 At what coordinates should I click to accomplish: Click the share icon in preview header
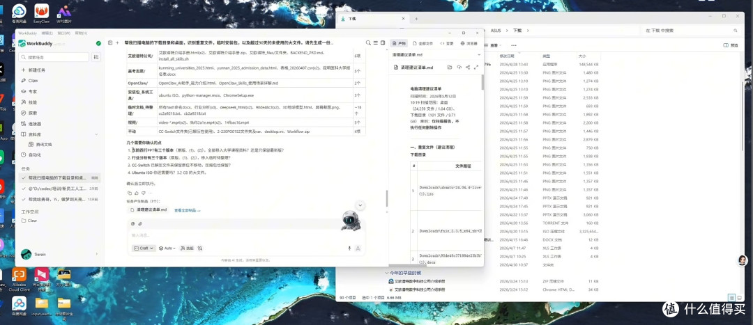(x=468, y=67)
